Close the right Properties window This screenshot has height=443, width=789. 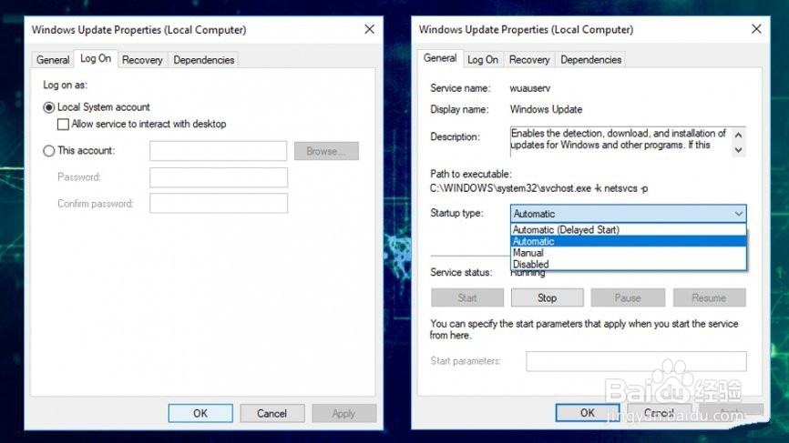[756, 29]
